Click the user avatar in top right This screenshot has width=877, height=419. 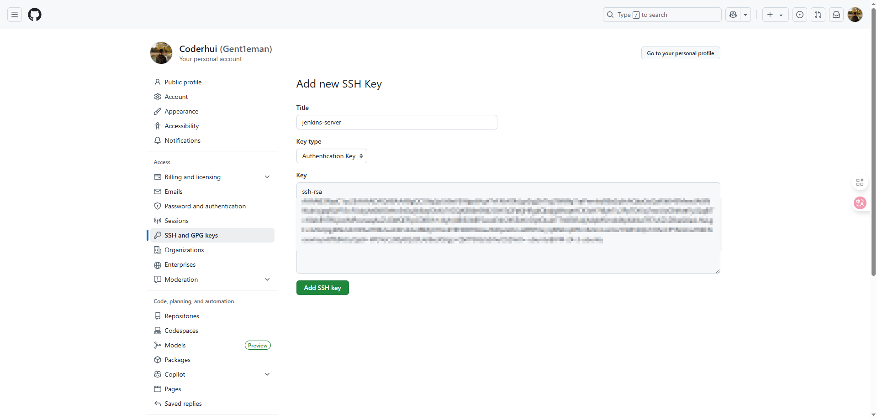pyautogui.click(x=855, y=15)
